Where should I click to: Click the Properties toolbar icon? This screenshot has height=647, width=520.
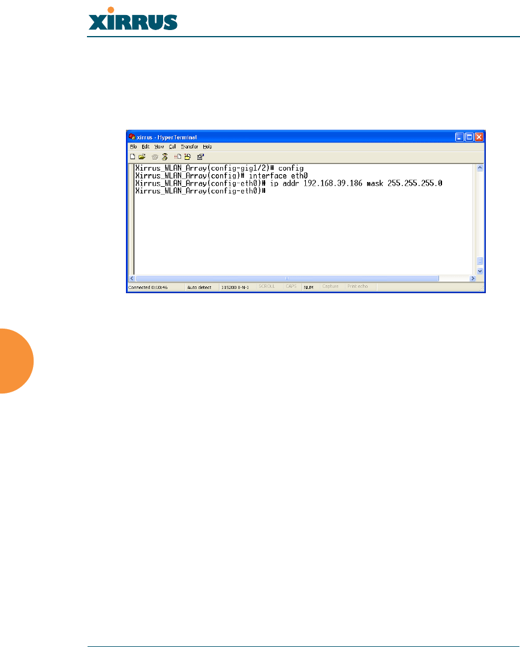tap(201, 157)
